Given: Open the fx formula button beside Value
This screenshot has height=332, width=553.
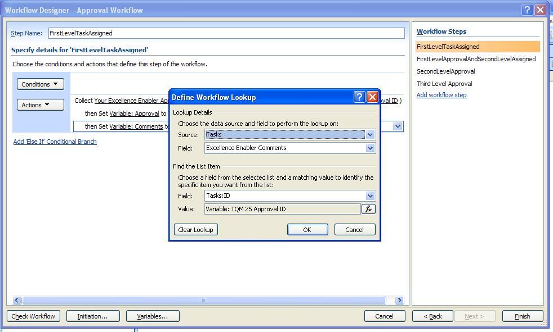Looking at the screenshot, I should (368, 209).
